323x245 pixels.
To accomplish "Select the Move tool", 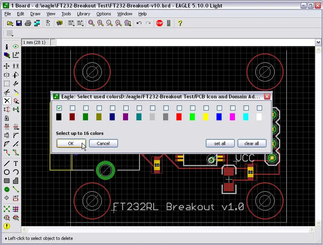I will point(6,65).
